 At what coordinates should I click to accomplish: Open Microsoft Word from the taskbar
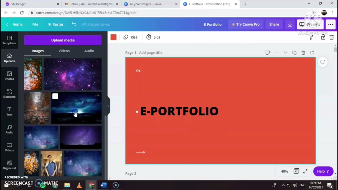tap(103, 185)
